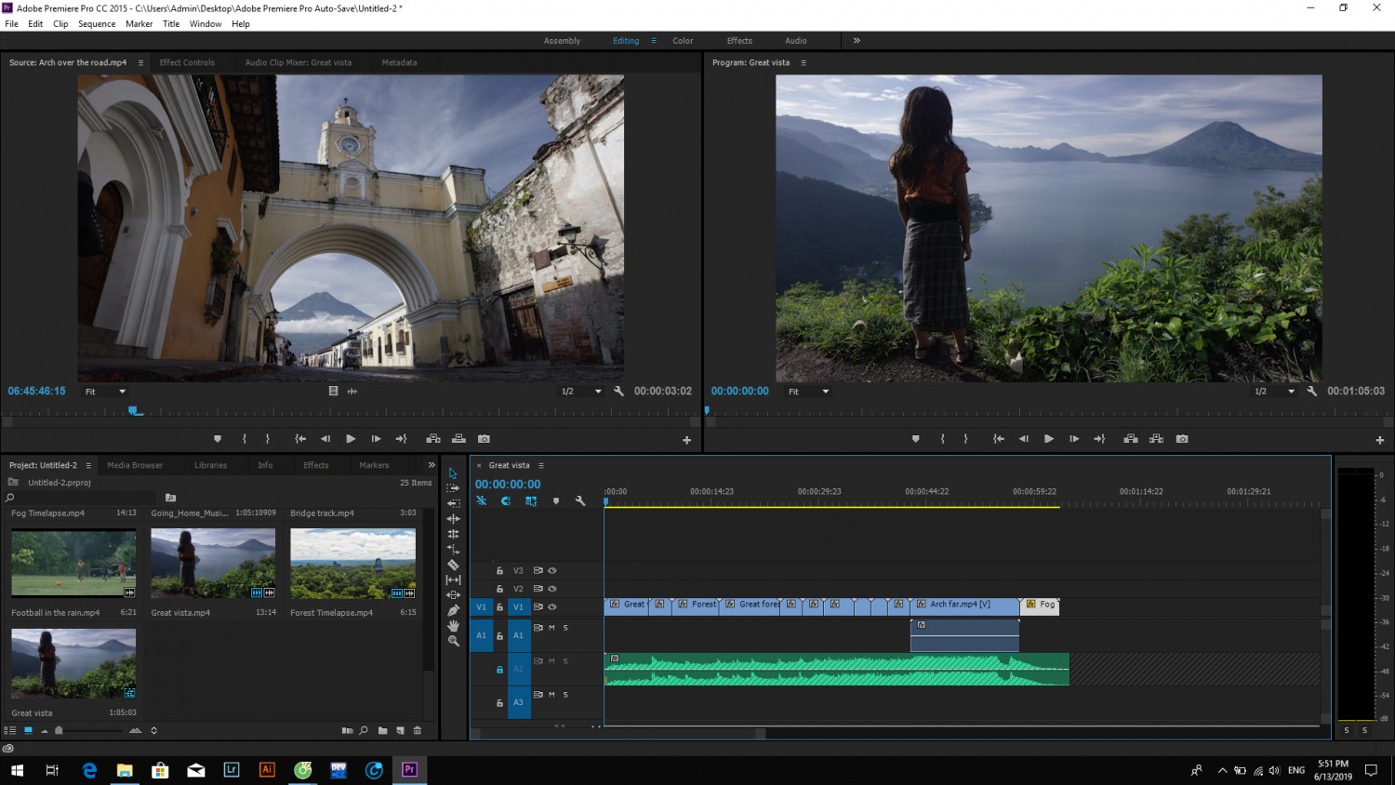Open Source playback resolution 1/2 dropdown

(x=581, y=392)
